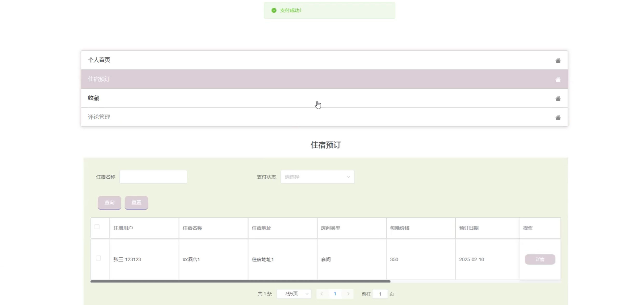Image resolution: width=637 pixels, height=305 pixels.
Task: Go to next page arrow
Action: pyautogui.click(x=348, y=294)
